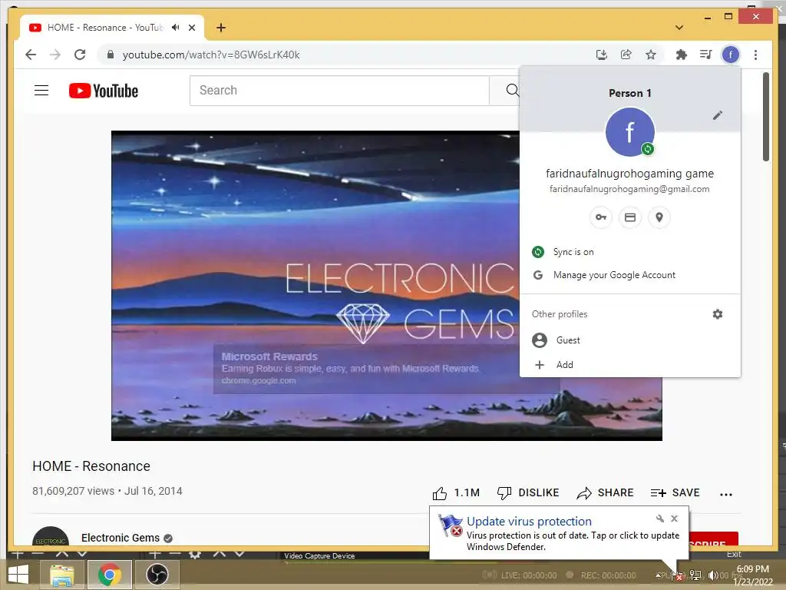
Task: Reload the YouTube page
Action: pyautogui.click(x=80, y=55)
